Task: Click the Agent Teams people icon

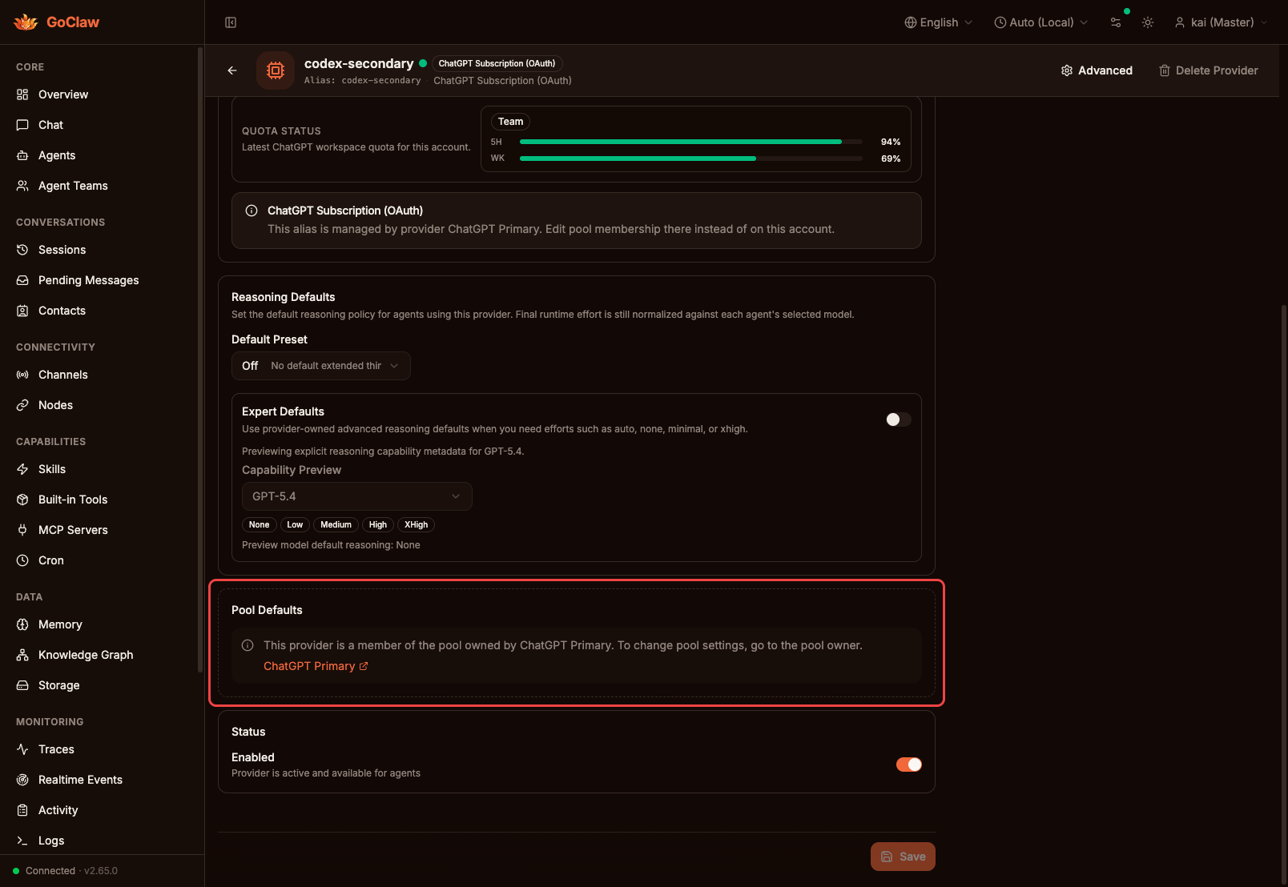Action: click(22, 186)
